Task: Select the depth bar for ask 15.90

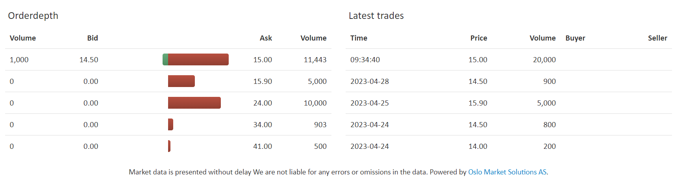Action: click(x=181, y=81)
